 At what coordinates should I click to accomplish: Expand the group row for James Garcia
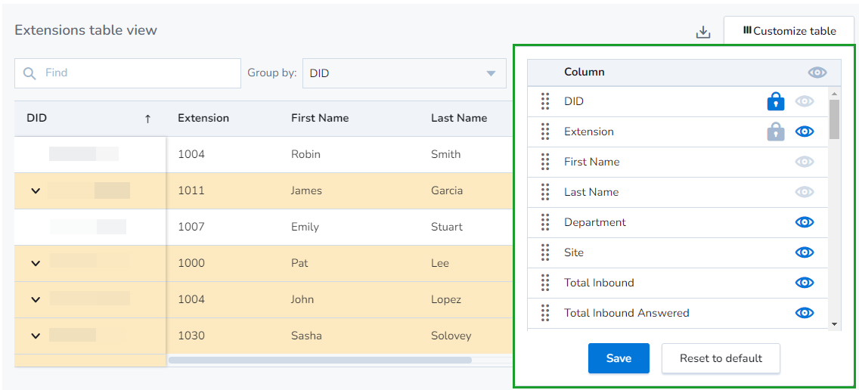(36, 190)
